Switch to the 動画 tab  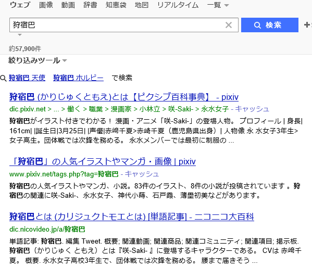click(68, 5)
